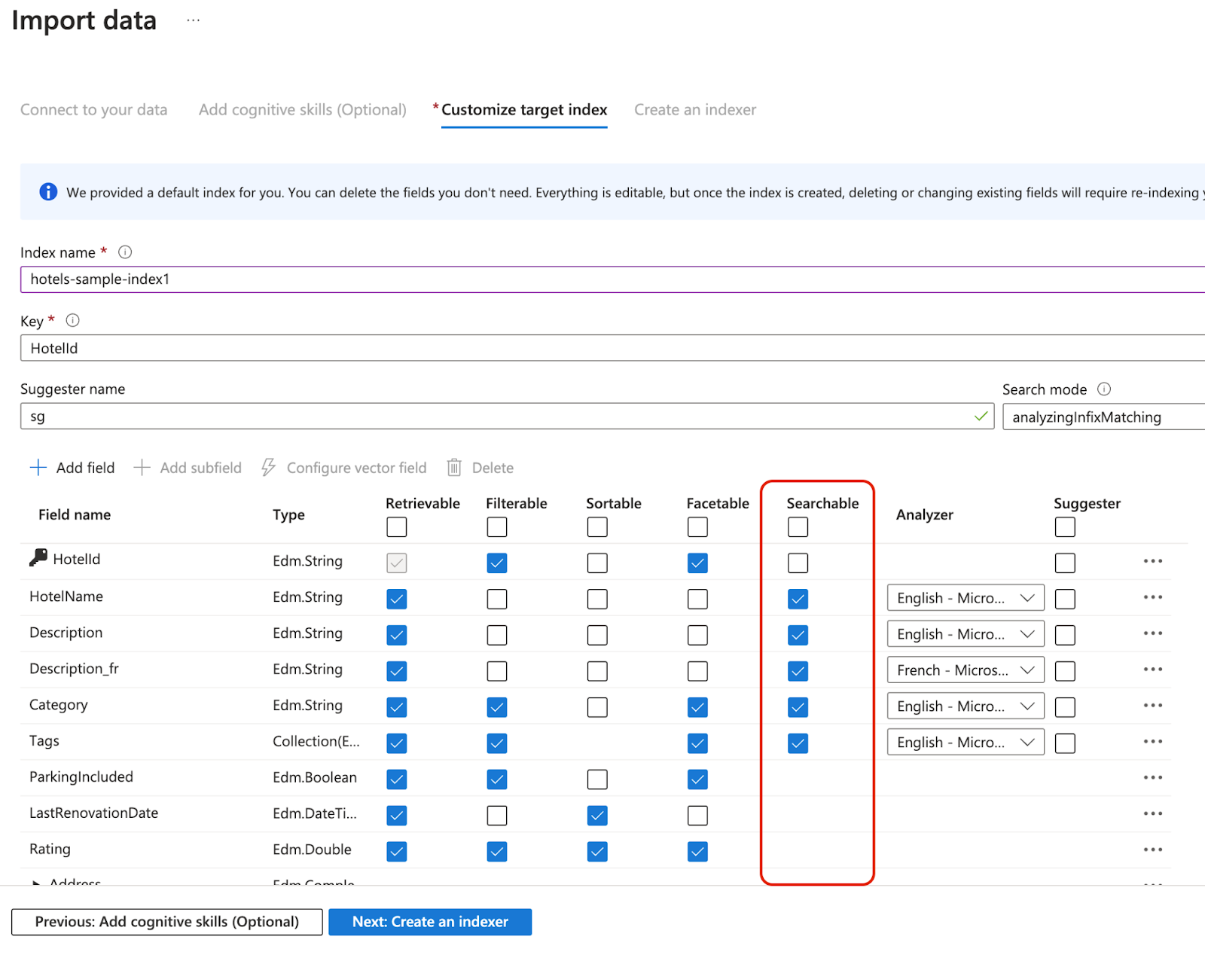Uncheck Searchable for the Description field
The image size is (1205, 955).
point(798,635)
